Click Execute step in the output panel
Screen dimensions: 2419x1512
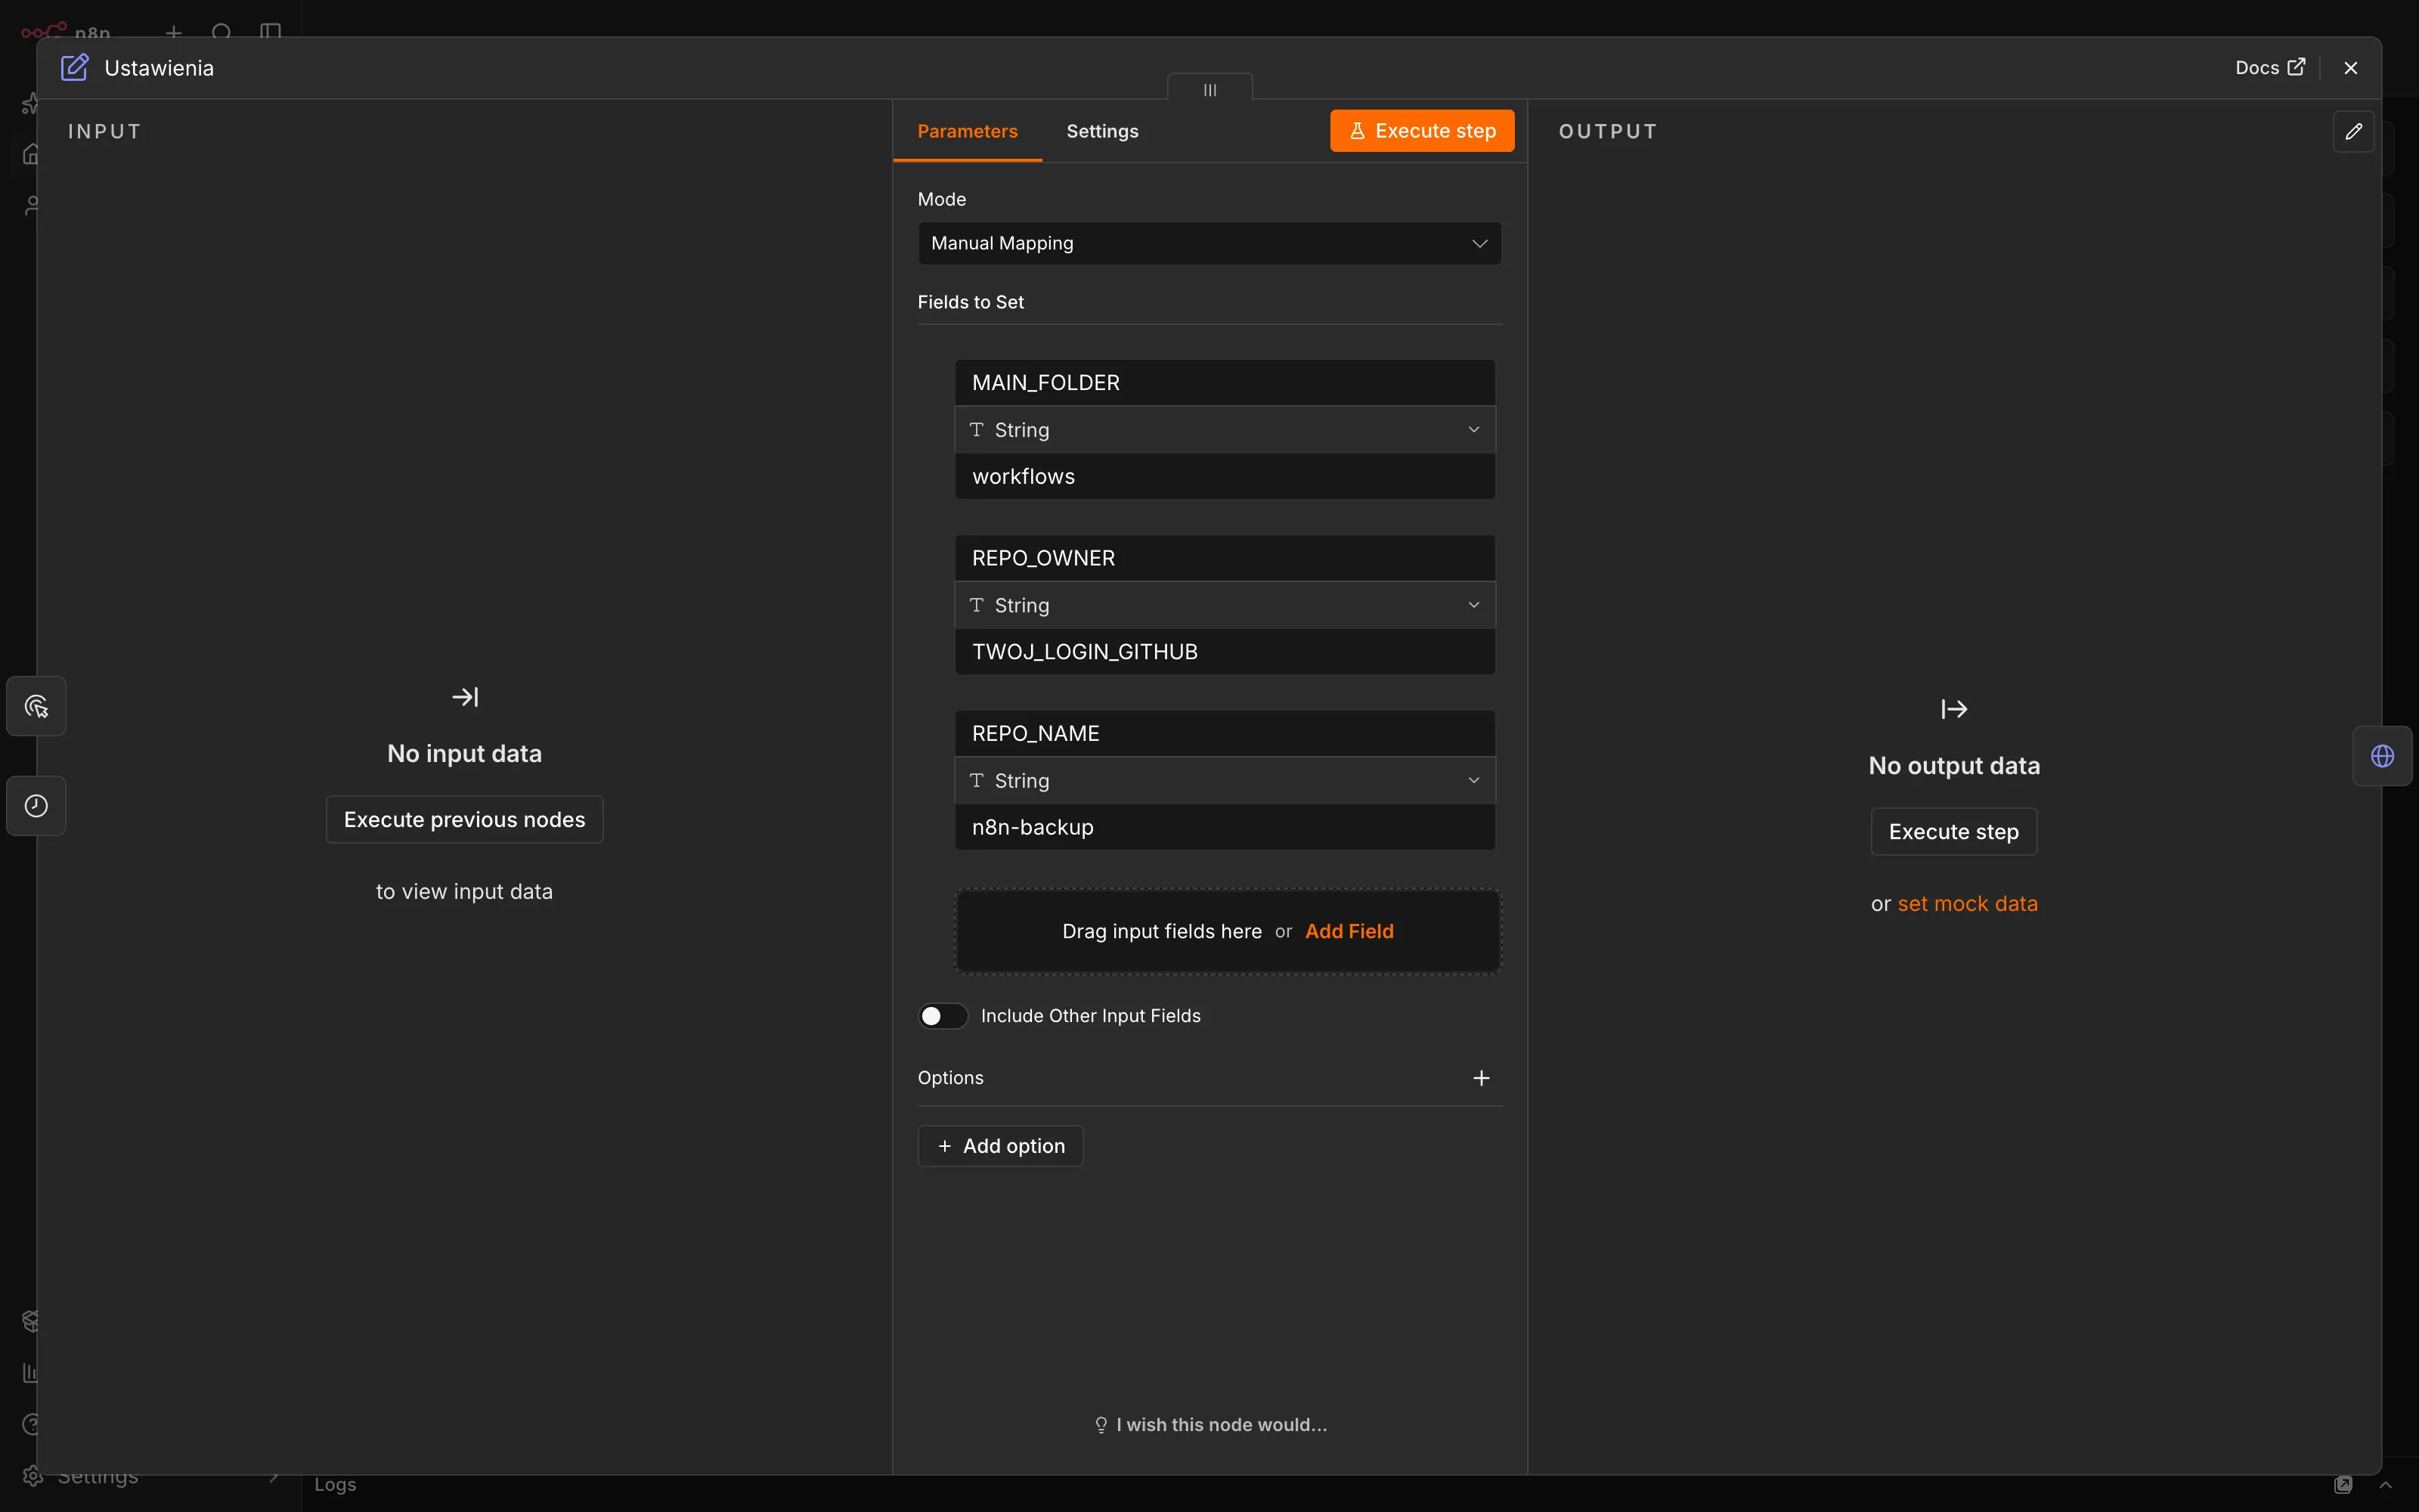[x=1953, y=831]
